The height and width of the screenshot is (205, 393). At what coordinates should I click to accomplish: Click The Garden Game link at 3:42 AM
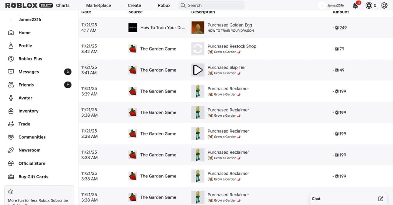[158, 49]
